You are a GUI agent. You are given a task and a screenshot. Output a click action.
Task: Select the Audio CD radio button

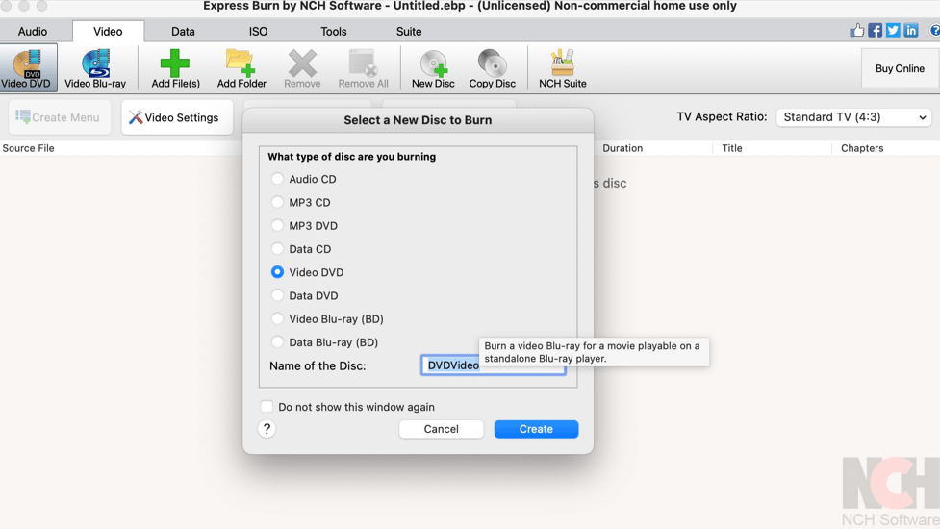pos(277,179)
